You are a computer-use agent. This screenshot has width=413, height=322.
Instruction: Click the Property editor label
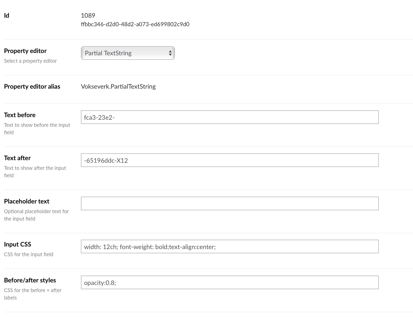[25, 51]
